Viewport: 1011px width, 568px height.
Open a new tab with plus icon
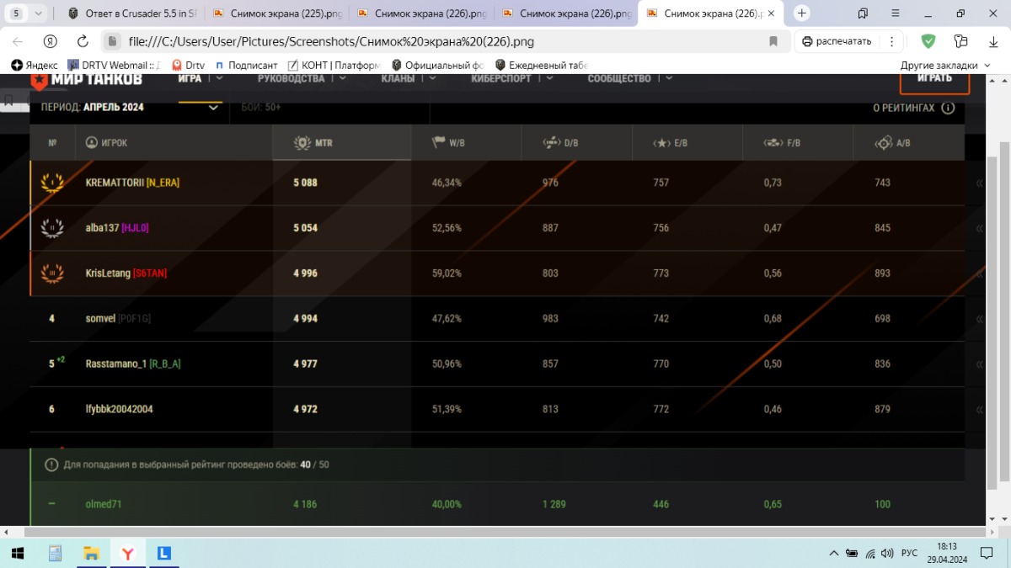(x=802, y=13)
